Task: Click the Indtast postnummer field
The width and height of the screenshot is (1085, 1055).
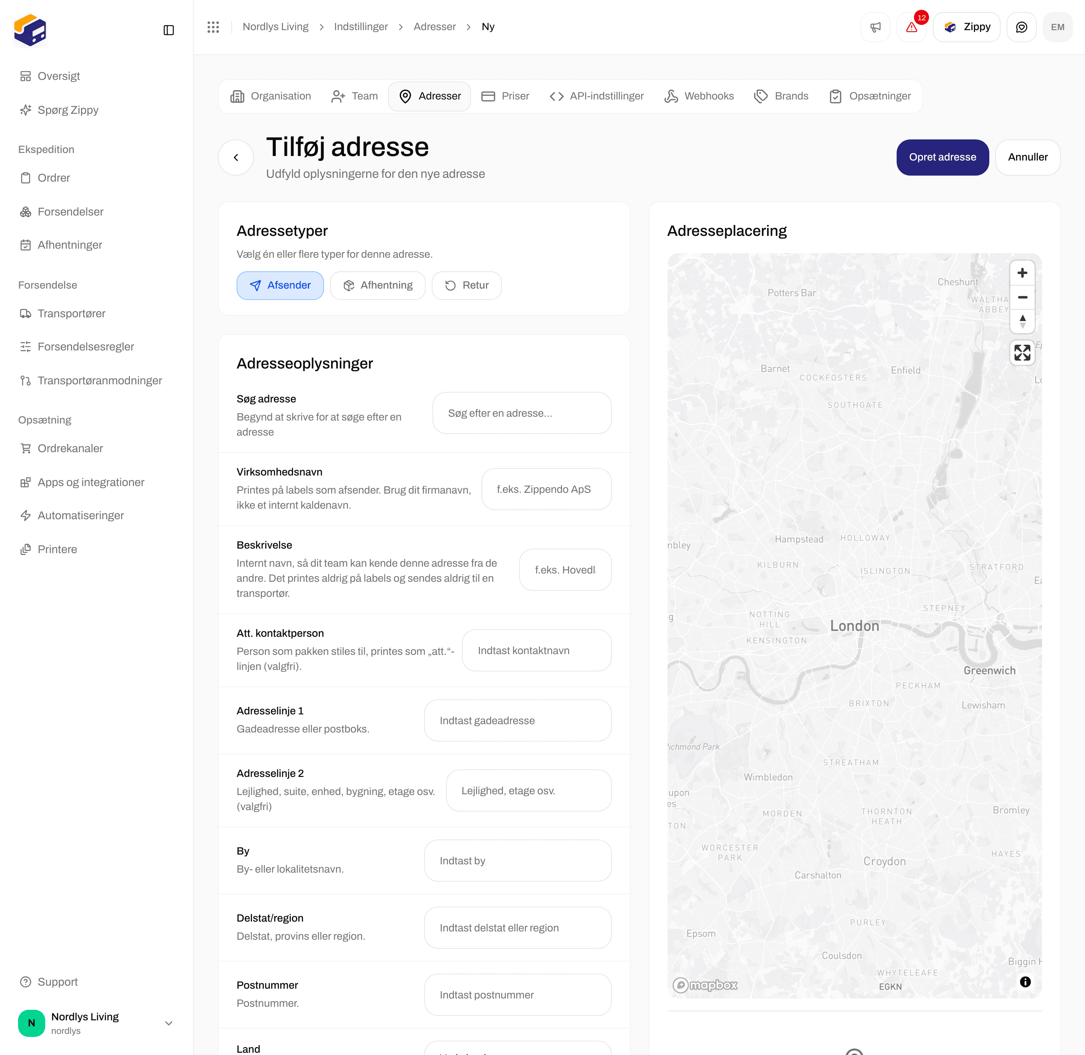Action: [518, 995]
